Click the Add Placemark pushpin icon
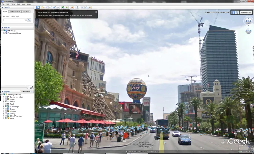This screenshot has width=254, height=154. coord(43,7)
